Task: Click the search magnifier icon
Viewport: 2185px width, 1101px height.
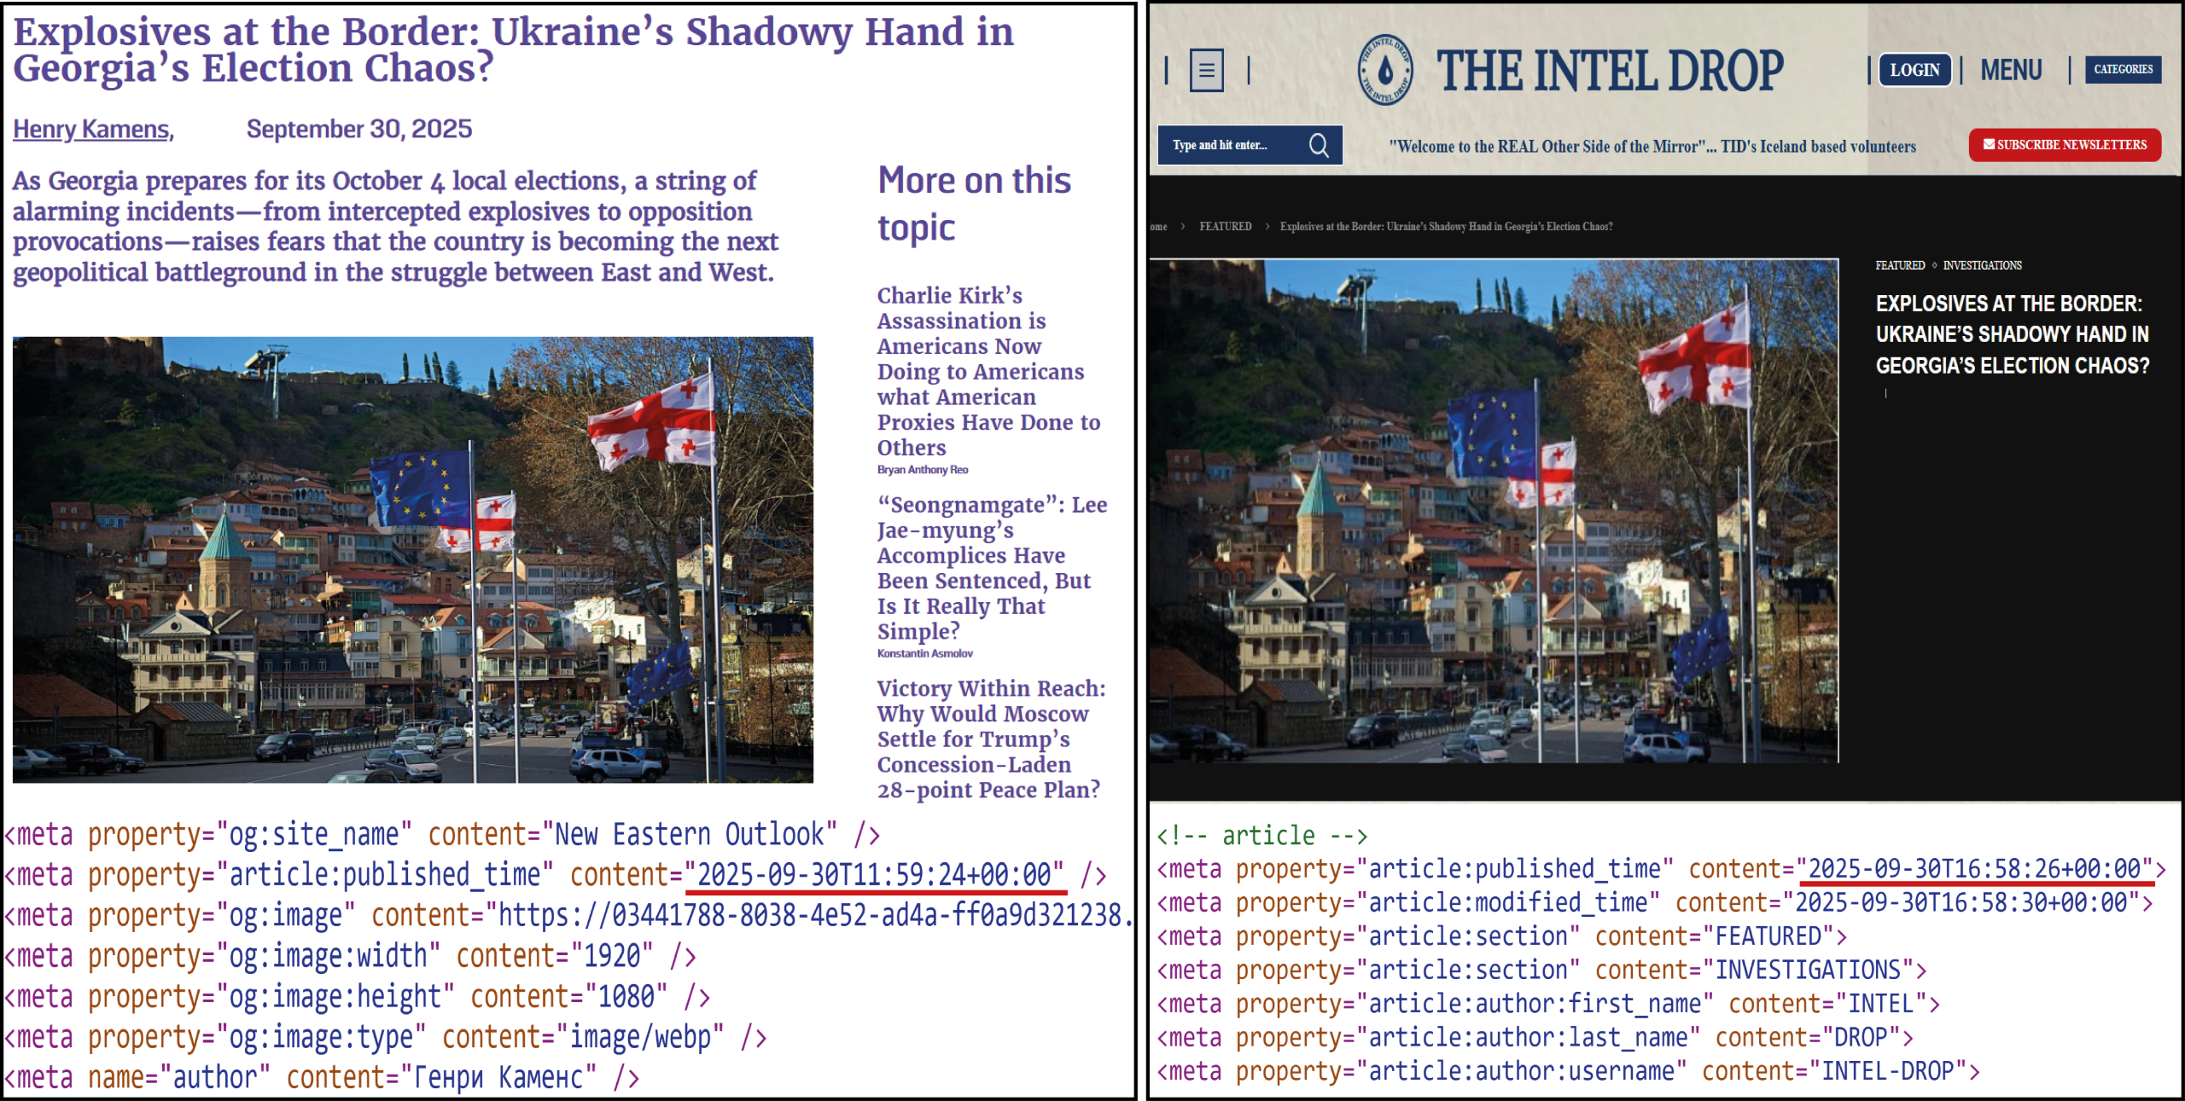Action: pyautogui.click(x=1319, y=145)
